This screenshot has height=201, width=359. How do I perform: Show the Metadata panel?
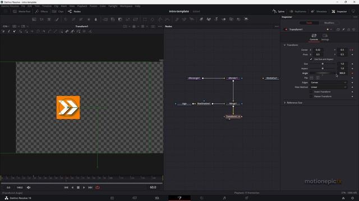(x=319, y=11)
